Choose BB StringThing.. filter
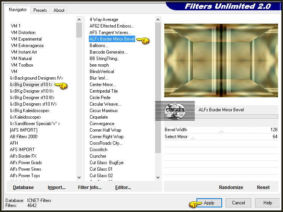This screenshot has width=283, height=212. point(104,59)
